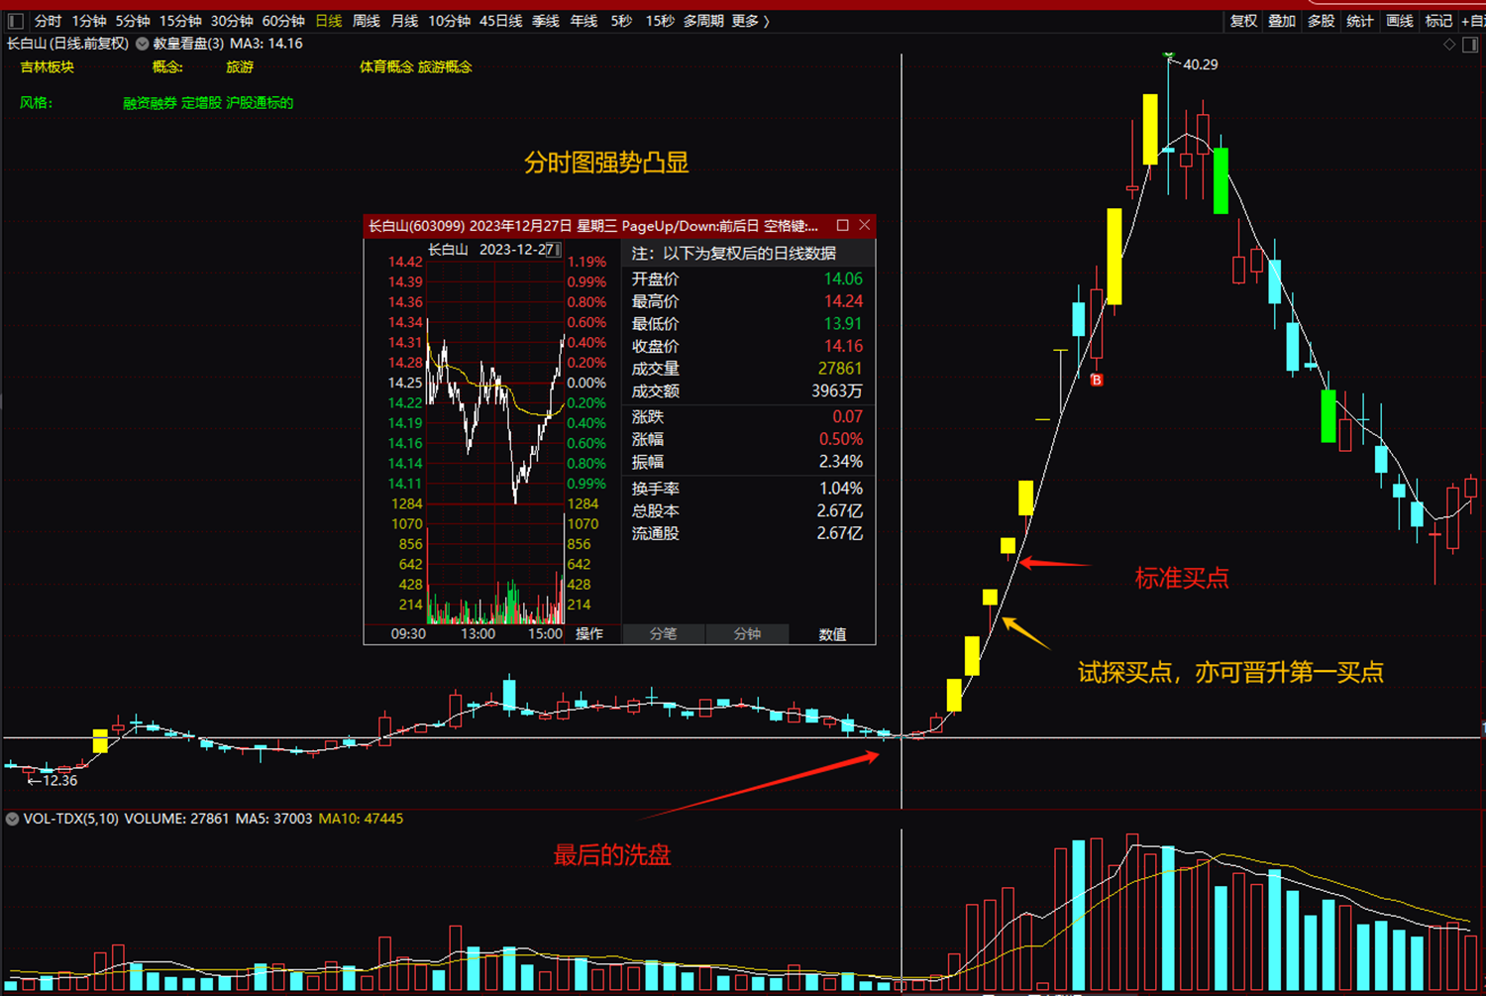Maximize the 长白山 intraday popup window
Viewport: 1486px width, 996px height.
(x=843, y=226)
